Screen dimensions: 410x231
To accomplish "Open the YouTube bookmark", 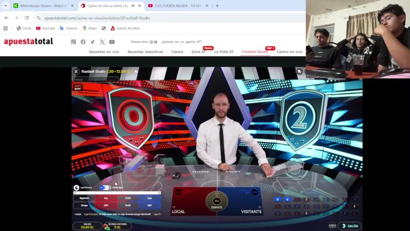I will click(x=46, y=28).
